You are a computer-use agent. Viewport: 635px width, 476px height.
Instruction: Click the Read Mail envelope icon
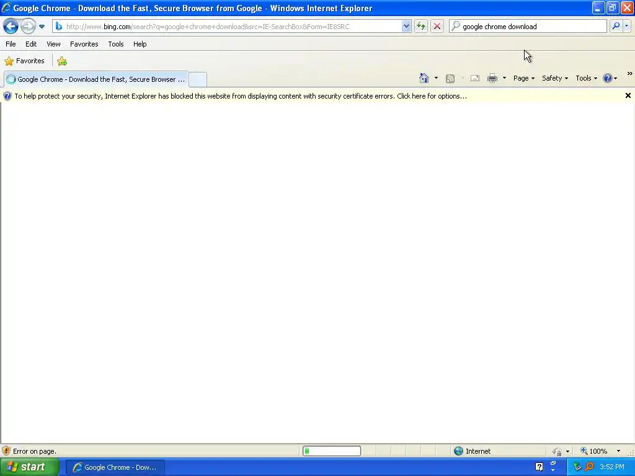coord(475,78)
